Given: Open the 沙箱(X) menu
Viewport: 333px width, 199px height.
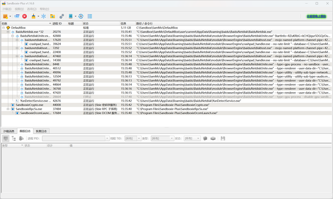Looking at the screenshot, I should 7,9.
